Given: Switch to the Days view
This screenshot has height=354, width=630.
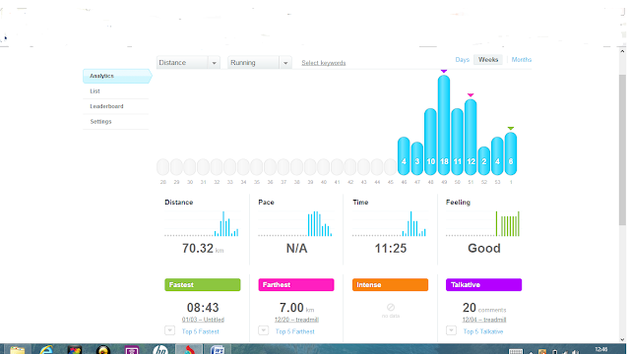Looking at the screenshot, I should pos(462,59).
